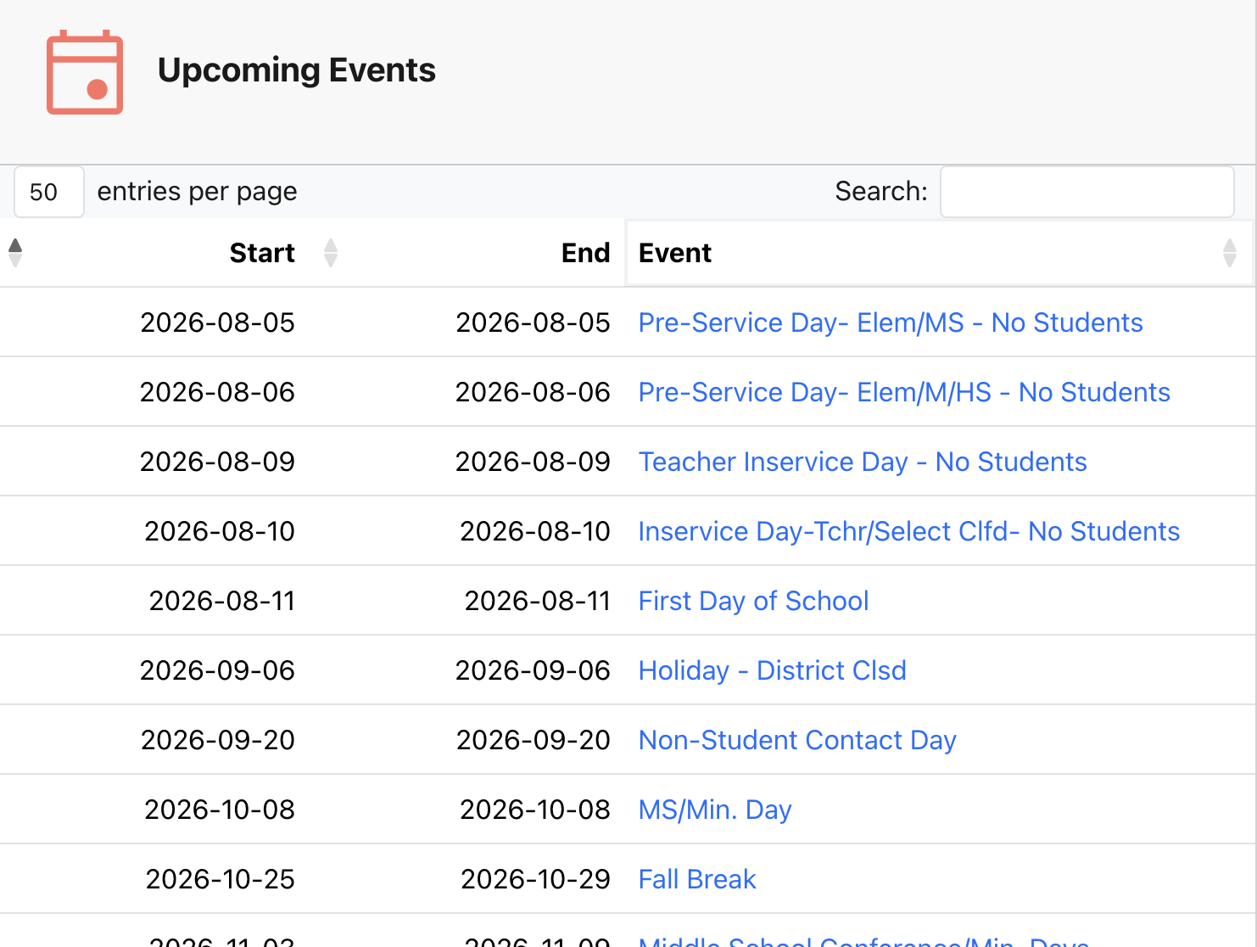Select end date 2026-10-29 cell

pos(535,879)
